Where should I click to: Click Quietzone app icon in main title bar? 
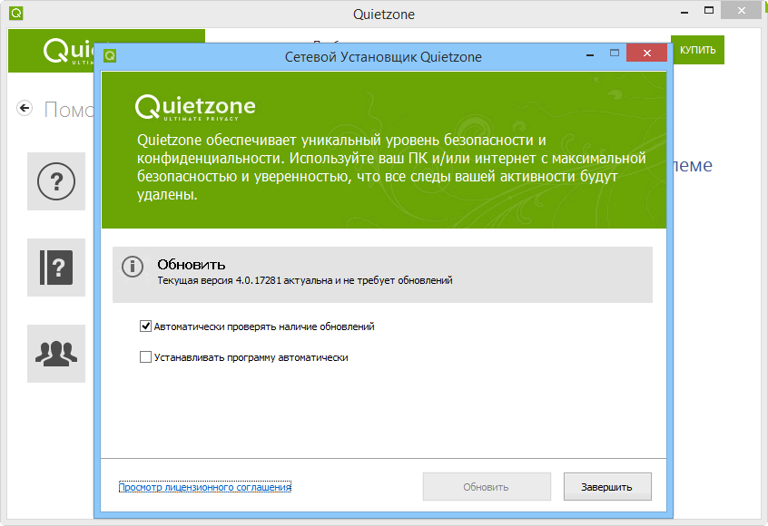click(15, 14)
